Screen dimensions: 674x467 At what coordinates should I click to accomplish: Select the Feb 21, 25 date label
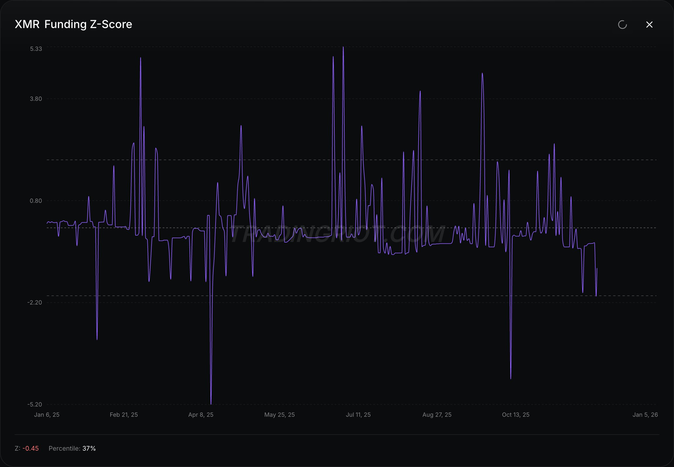(124, 415)
